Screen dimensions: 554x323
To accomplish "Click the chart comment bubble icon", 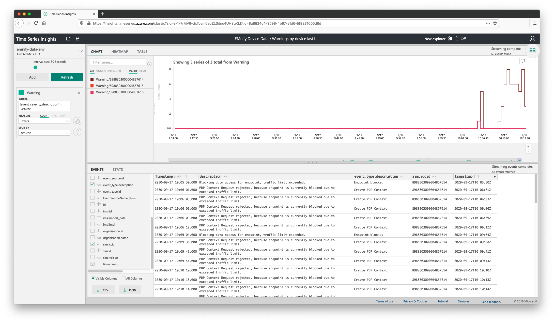I will pyautogui.click(x=522, y=61).
